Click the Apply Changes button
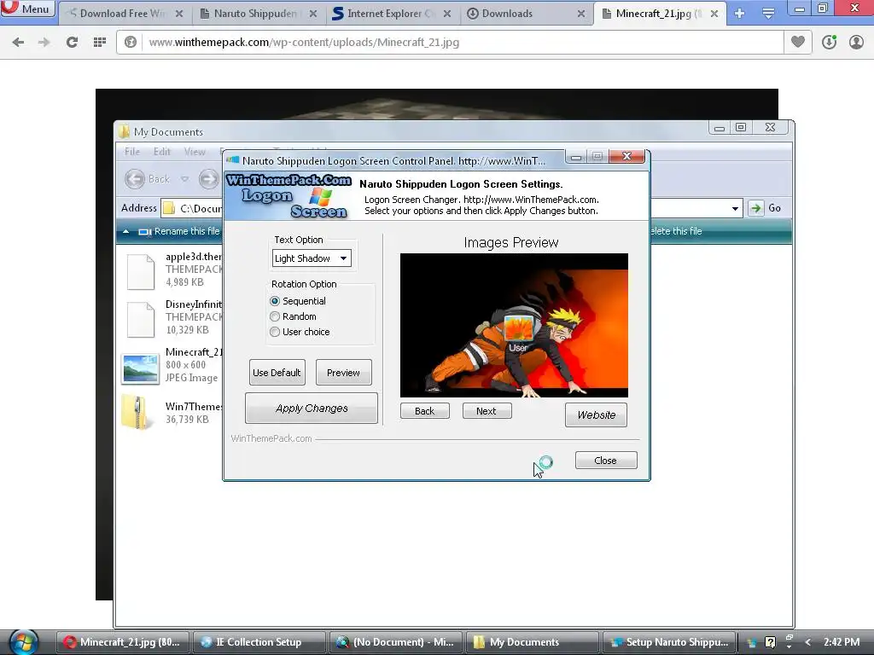Screen dimensions: 874x655 pos(312,409)
